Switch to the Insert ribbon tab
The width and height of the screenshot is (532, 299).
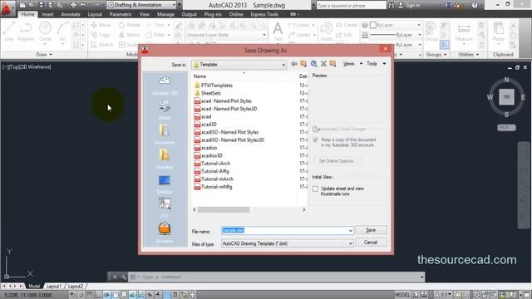point(47,14)
